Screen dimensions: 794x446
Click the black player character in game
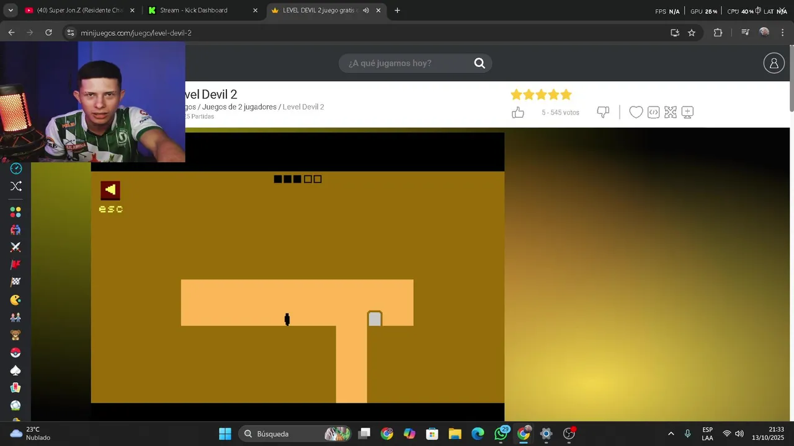(x=287, y=319)
